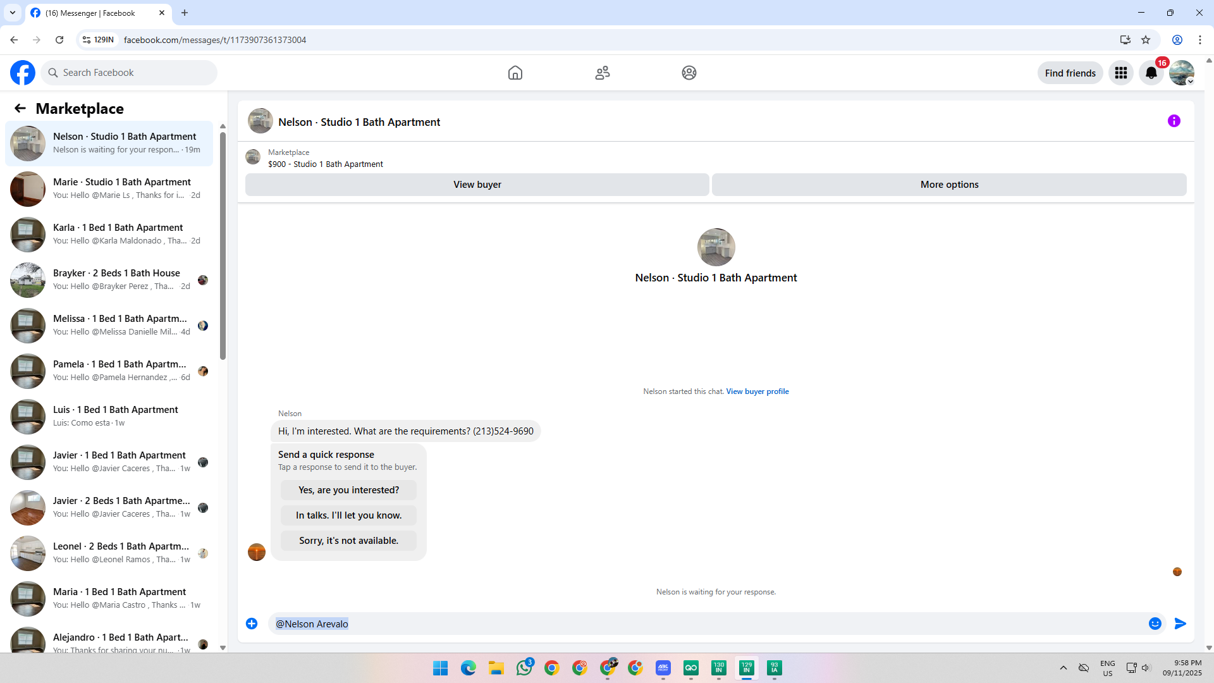Click the listing thumbnail in chat header
Screen dimensions: 1214x683
click(261, 121)
